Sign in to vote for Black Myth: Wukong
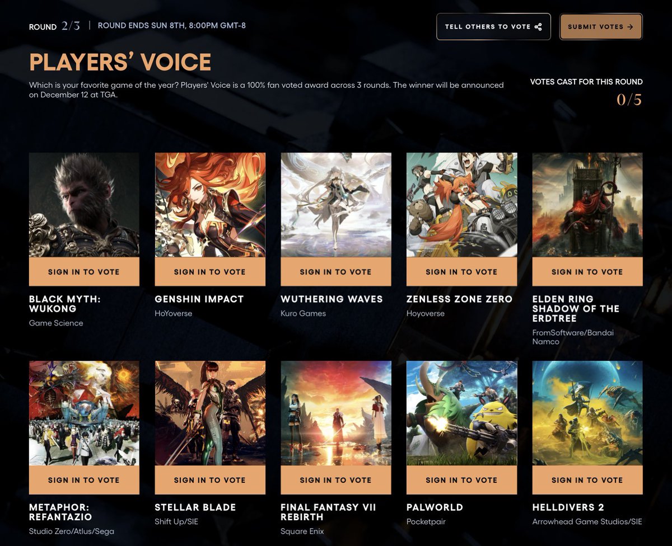 (84, 272)
